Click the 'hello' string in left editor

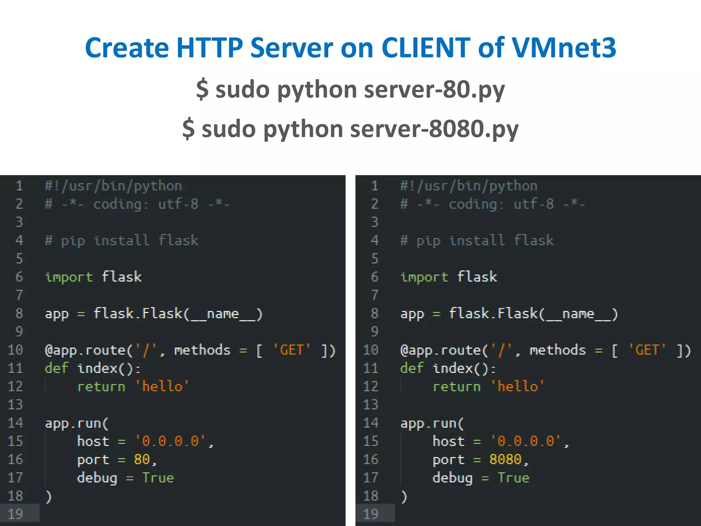162,386
